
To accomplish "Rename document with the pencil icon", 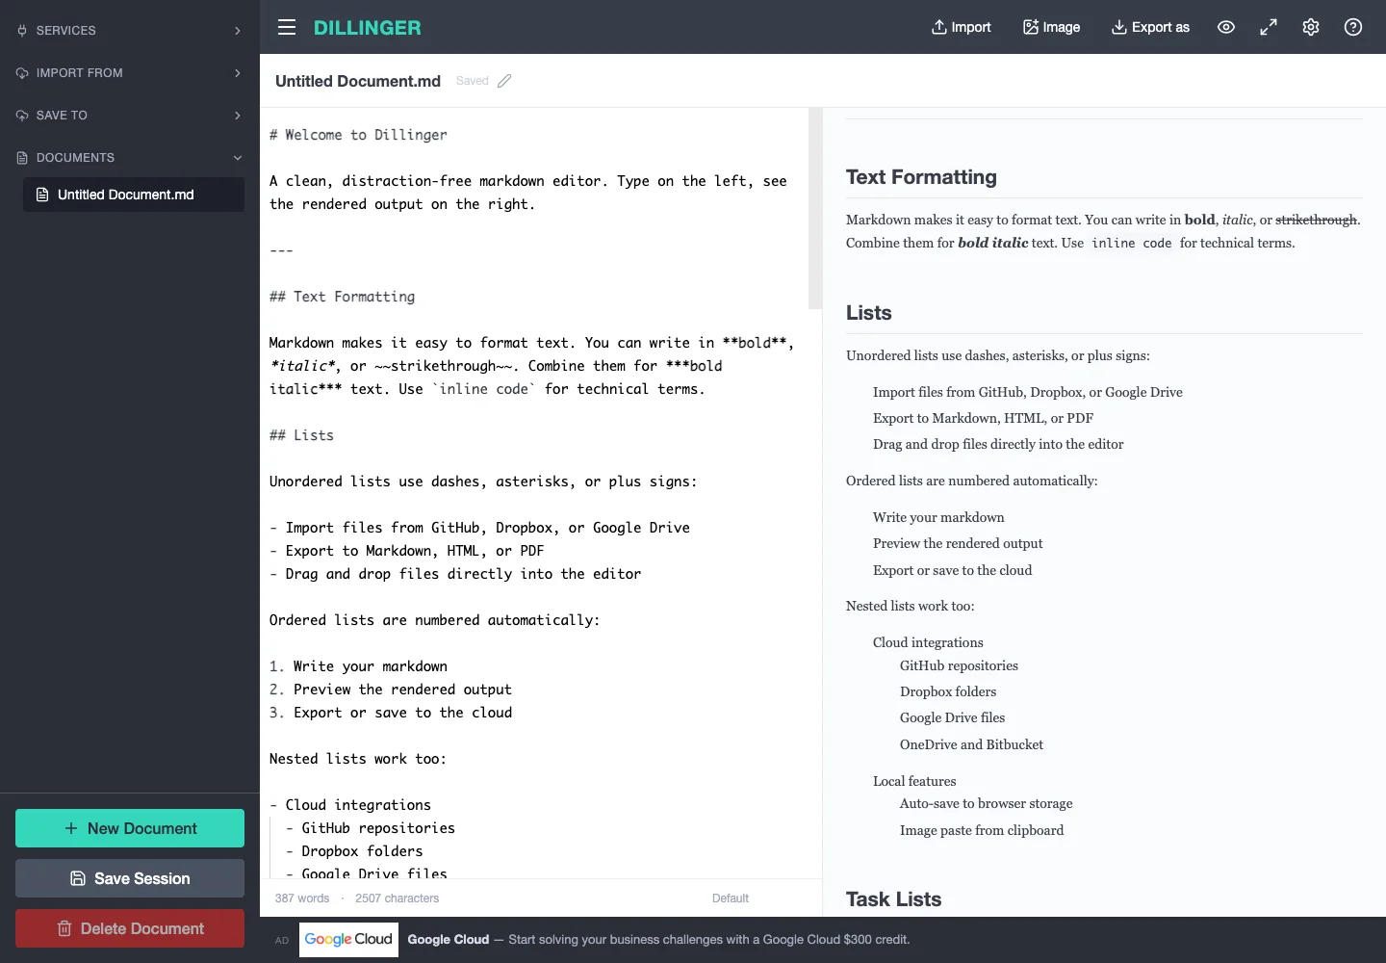I will [x=504, y=81].
